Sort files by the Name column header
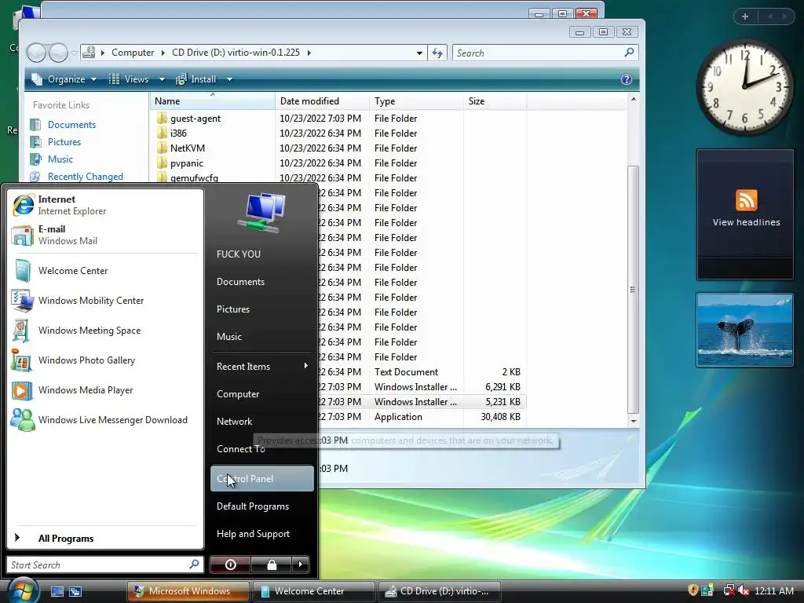804x603 pixels. pyautogui.click(x=213, y=101)
